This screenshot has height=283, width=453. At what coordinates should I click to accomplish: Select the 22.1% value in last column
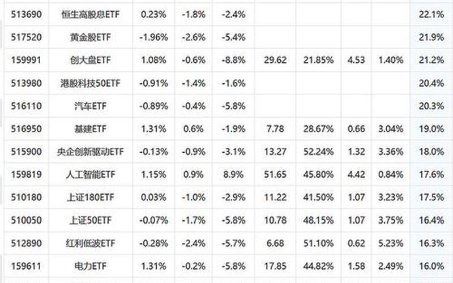click(433, 13)
